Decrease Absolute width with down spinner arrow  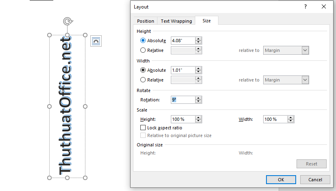199,72
